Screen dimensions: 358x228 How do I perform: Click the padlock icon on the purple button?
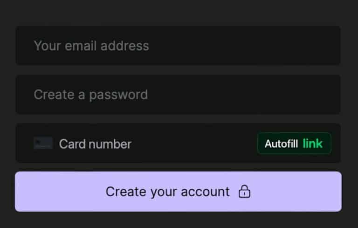[244, 192]
